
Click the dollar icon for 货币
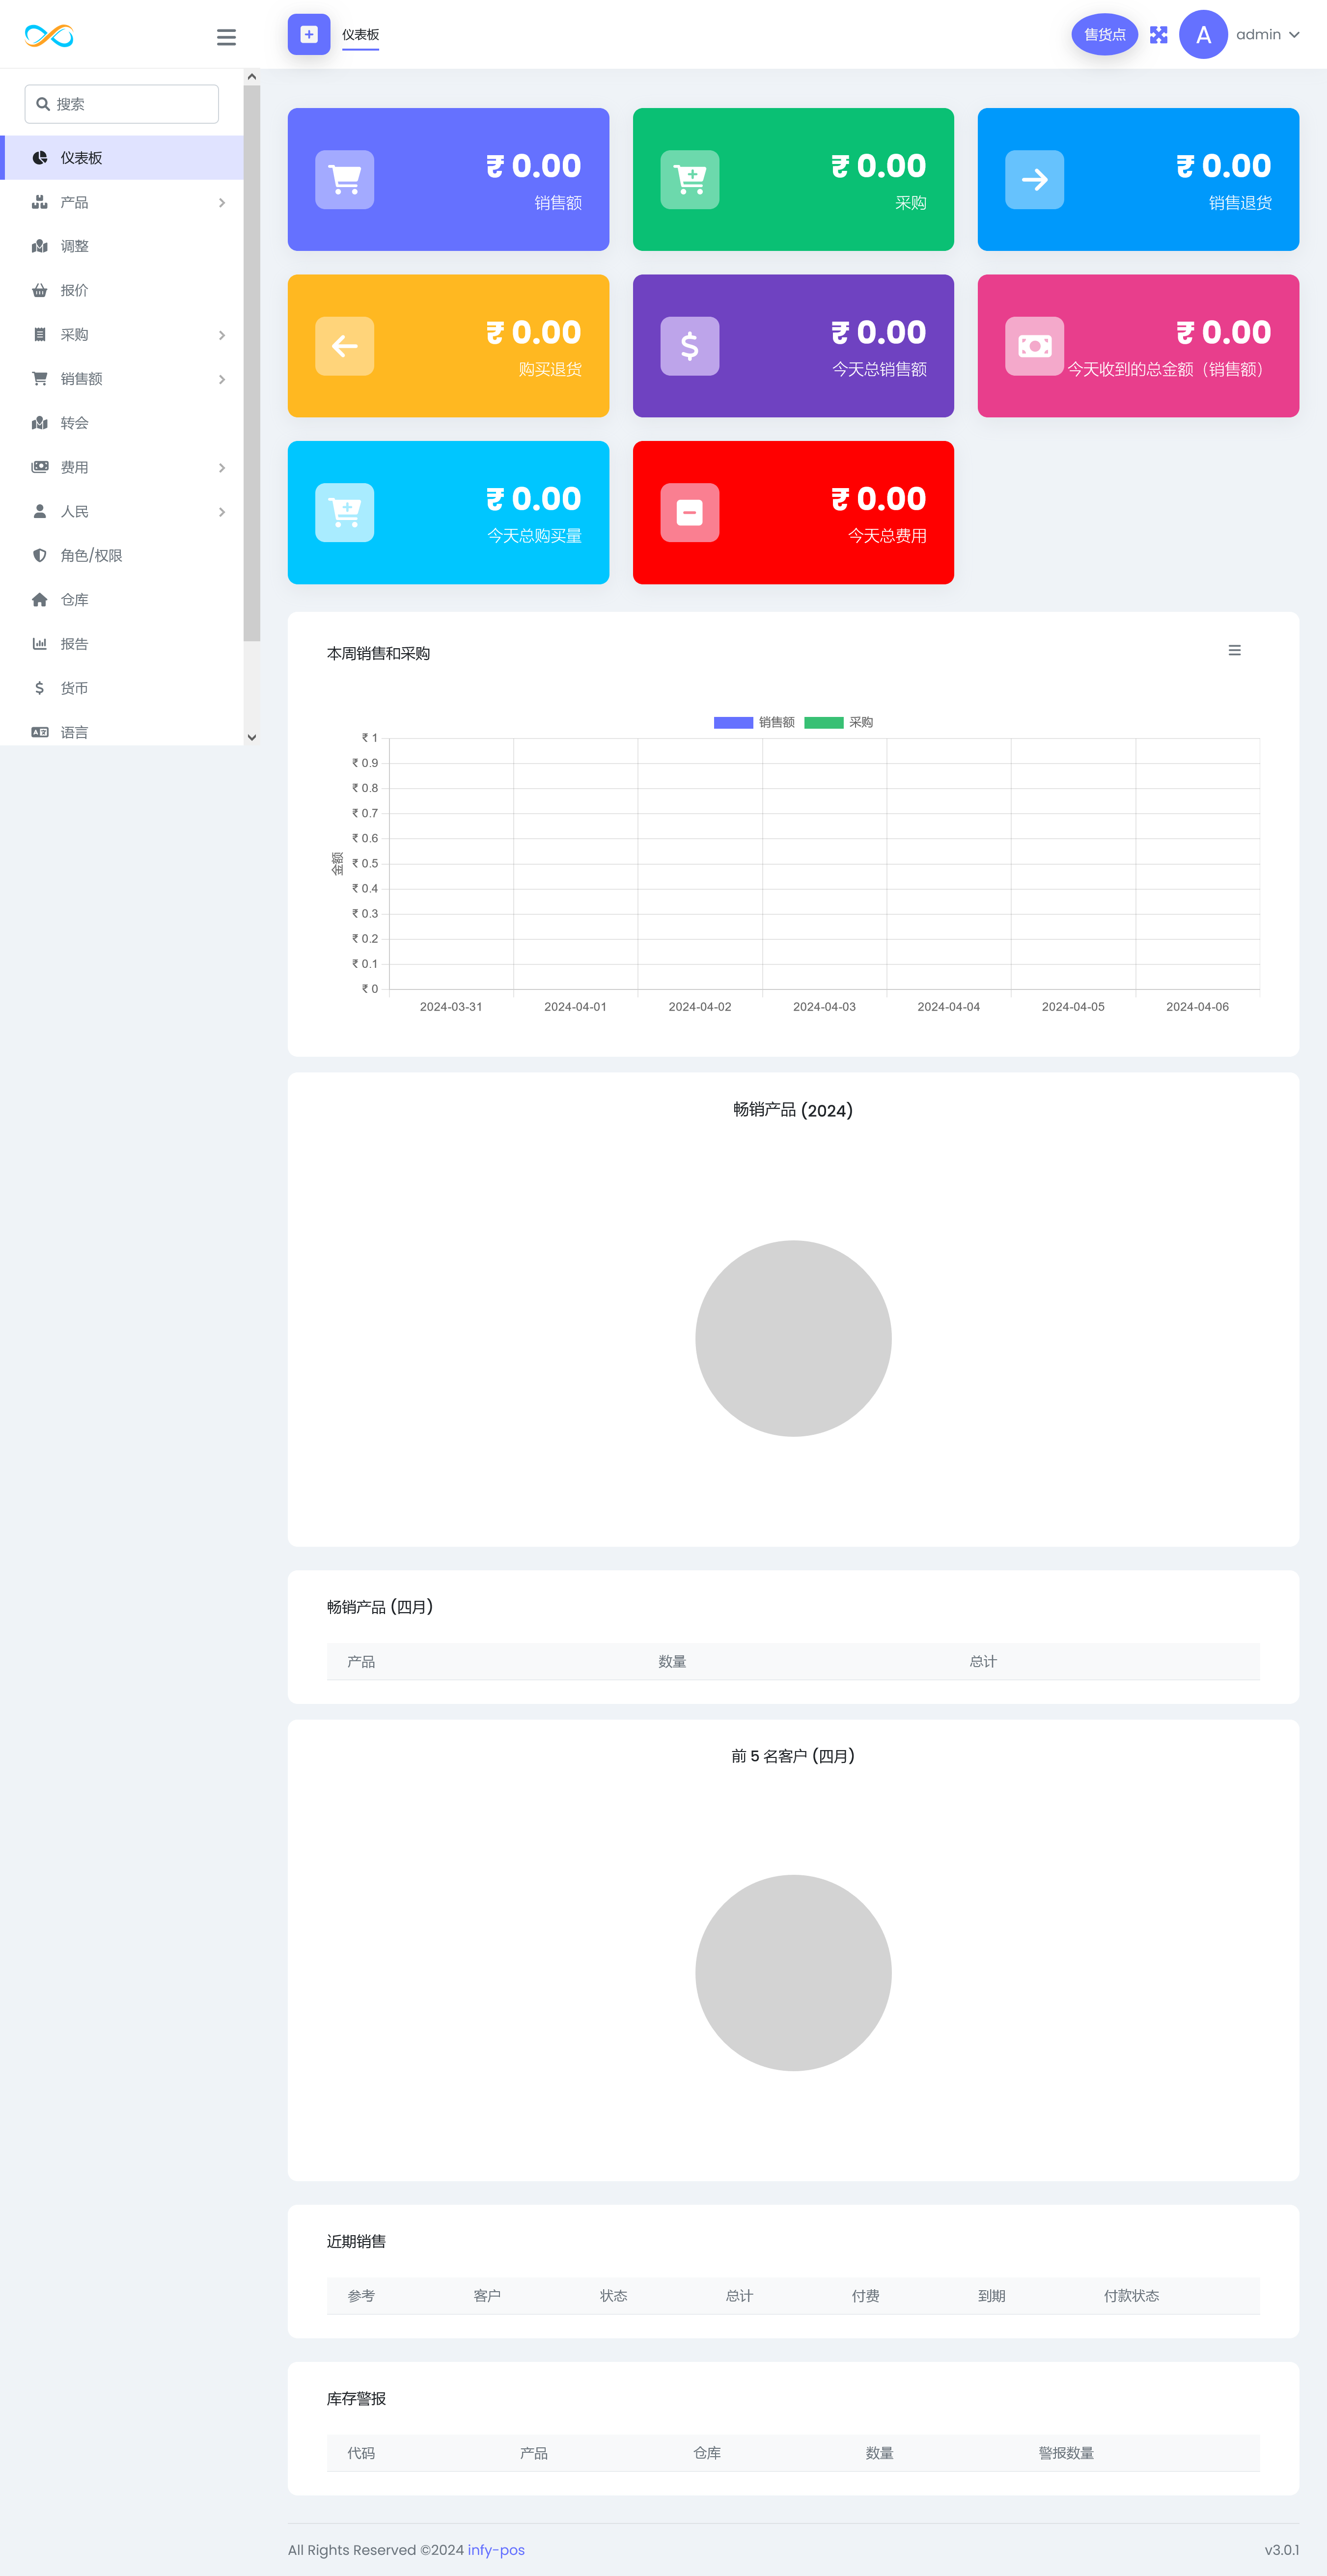[x=40, y=688]
